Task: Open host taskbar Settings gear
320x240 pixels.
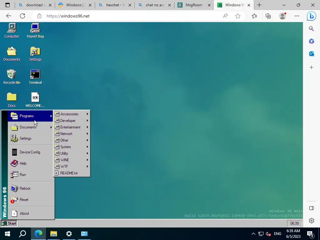Action: 69,234
